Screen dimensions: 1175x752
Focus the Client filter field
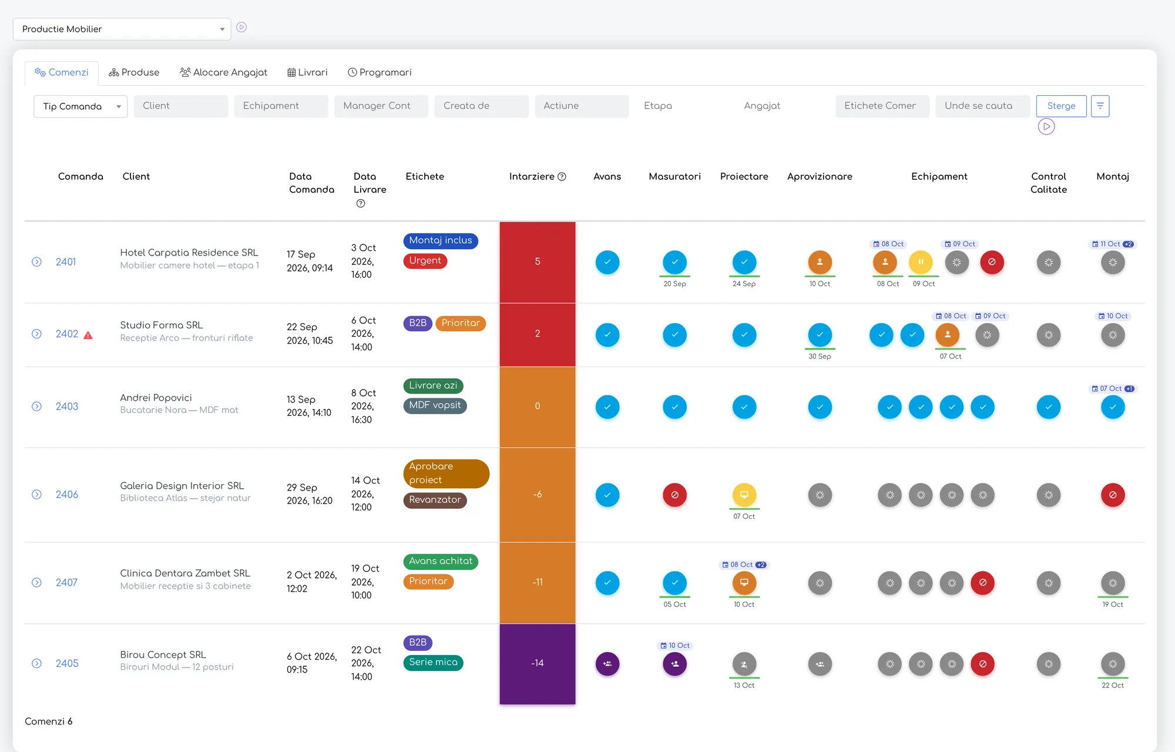click(181, 106)
